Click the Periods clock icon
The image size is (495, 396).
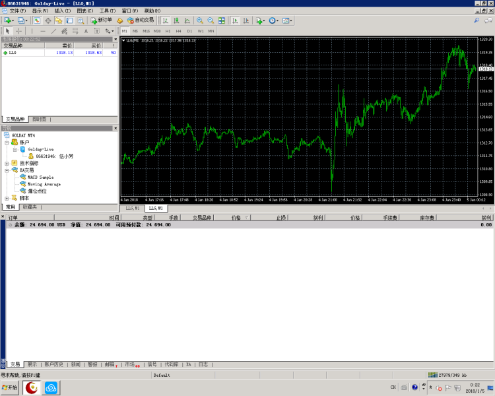(x=272, y=20)
